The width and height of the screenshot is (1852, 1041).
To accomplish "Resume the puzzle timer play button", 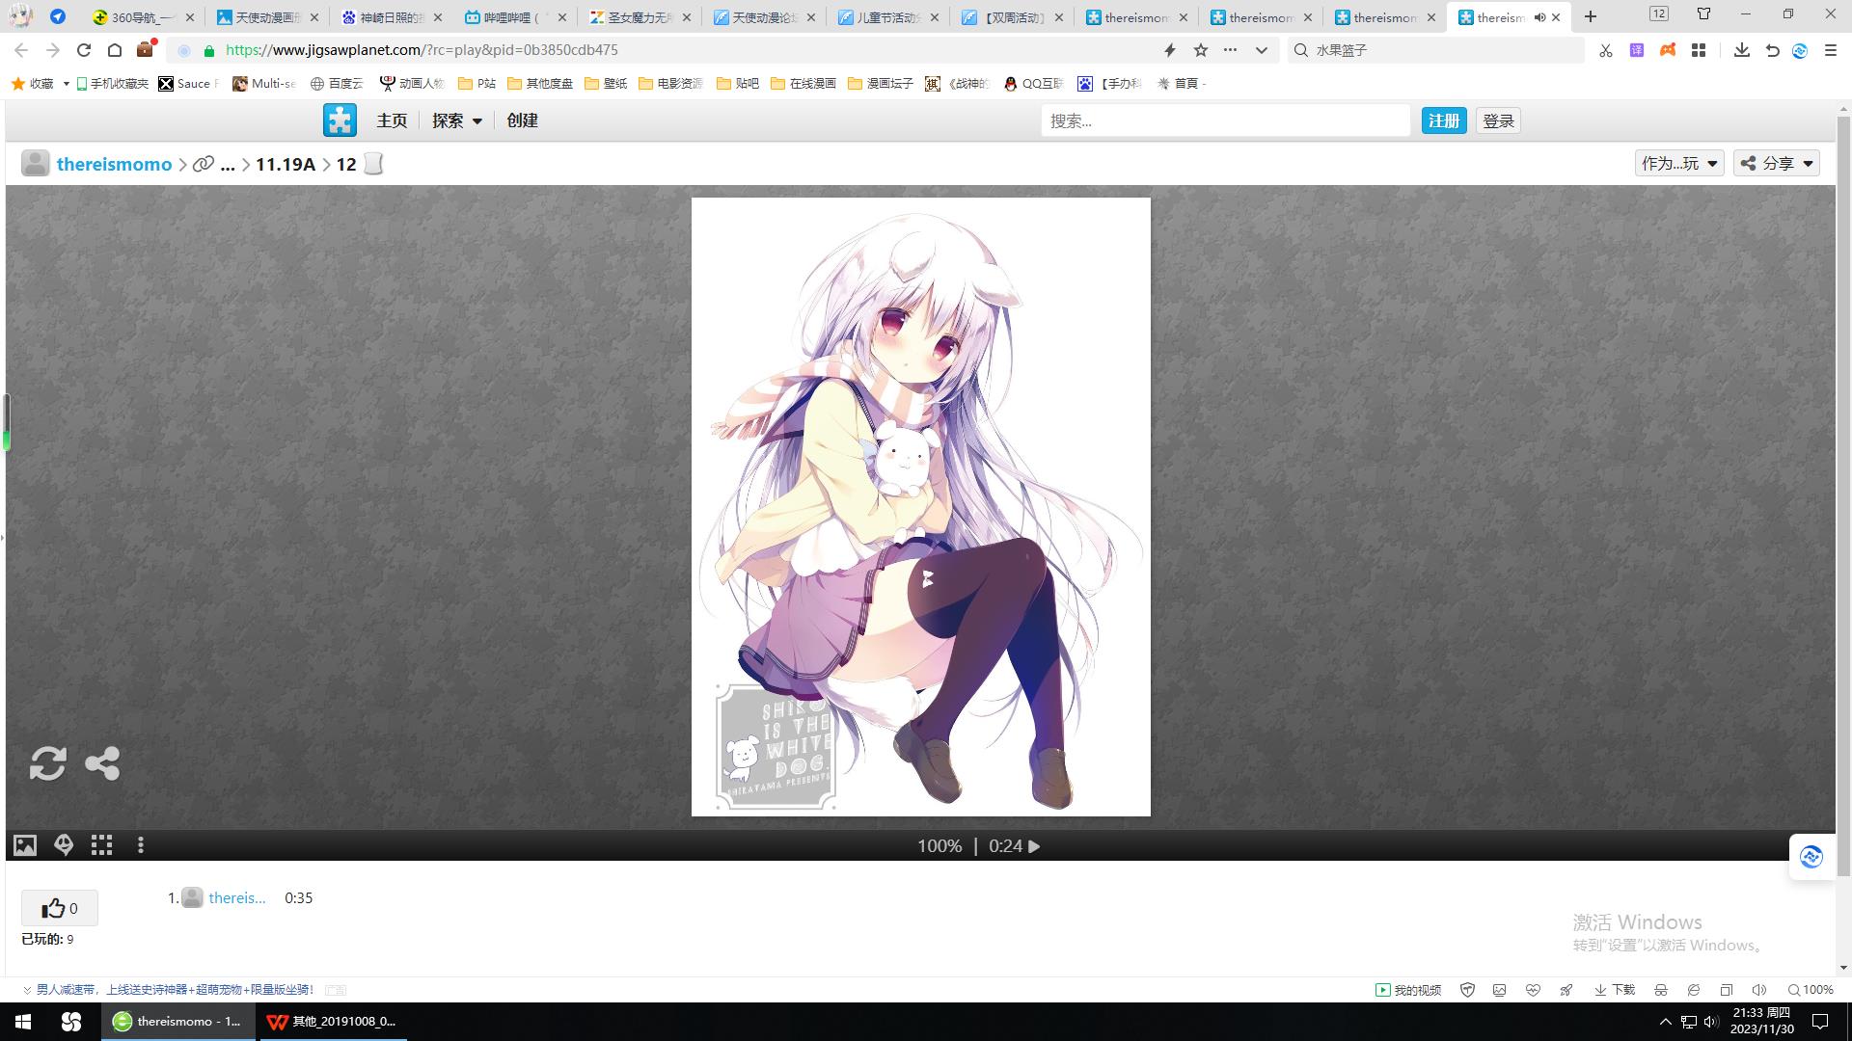I will (1034, 846).
